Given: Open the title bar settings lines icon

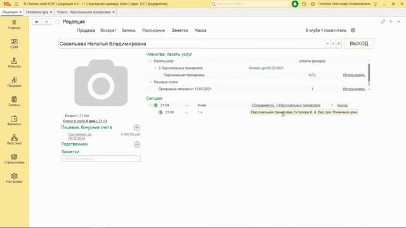Looking at the screenshot, I should coord(375,4).
